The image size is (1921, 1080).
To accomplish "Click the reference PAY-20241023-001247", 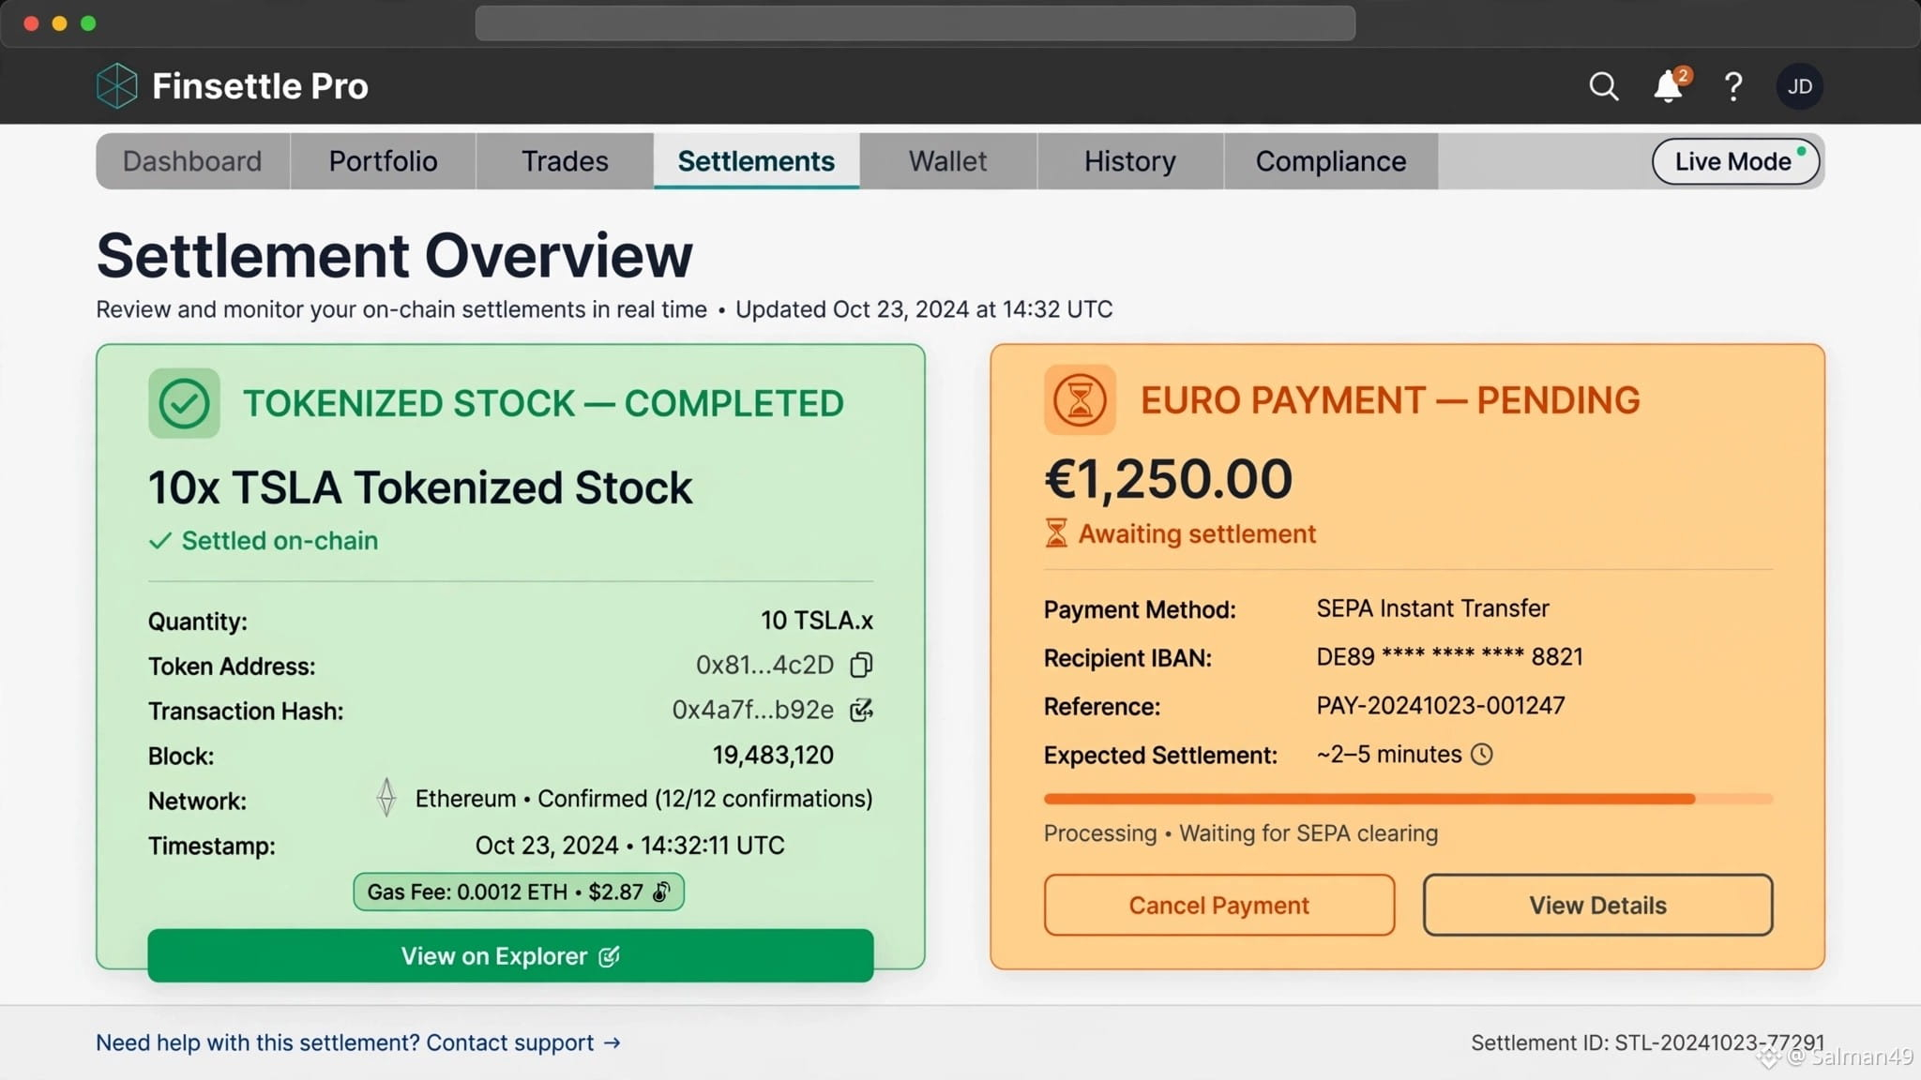I will click(1440, 705).
